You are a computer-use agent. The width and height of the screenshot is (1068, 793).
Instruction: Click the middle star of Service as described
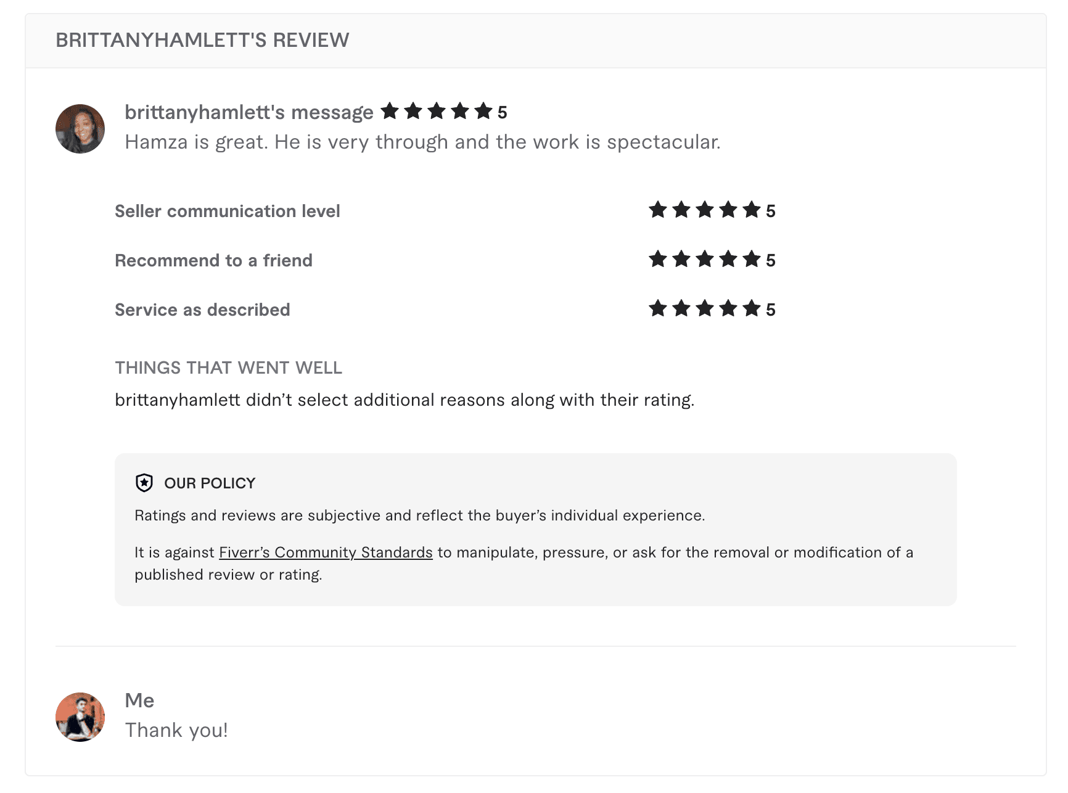704,309
